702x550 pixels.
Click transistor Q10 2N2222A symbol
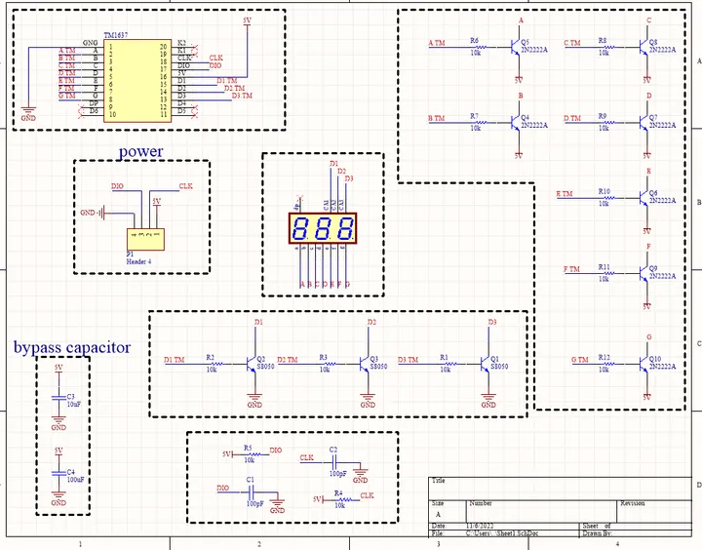644,364
